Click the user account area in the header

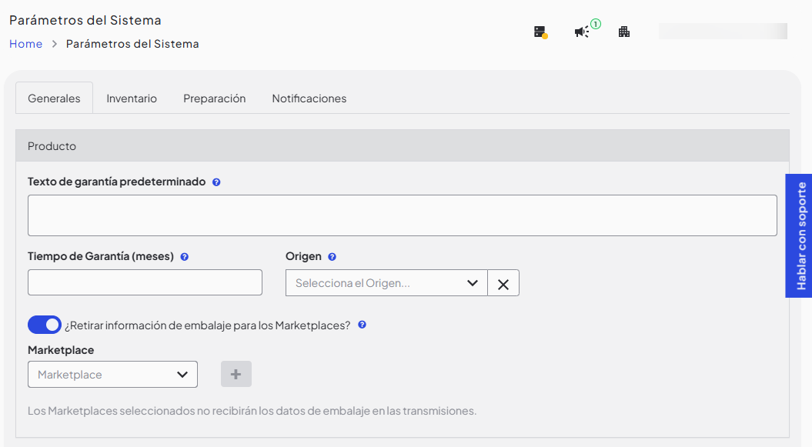point(723,31)
